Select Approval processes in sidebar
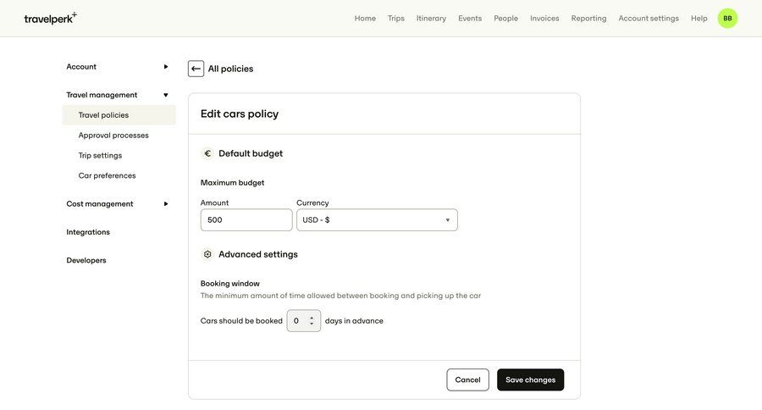This screenshot has width=762, height=410. coord(113,136)
